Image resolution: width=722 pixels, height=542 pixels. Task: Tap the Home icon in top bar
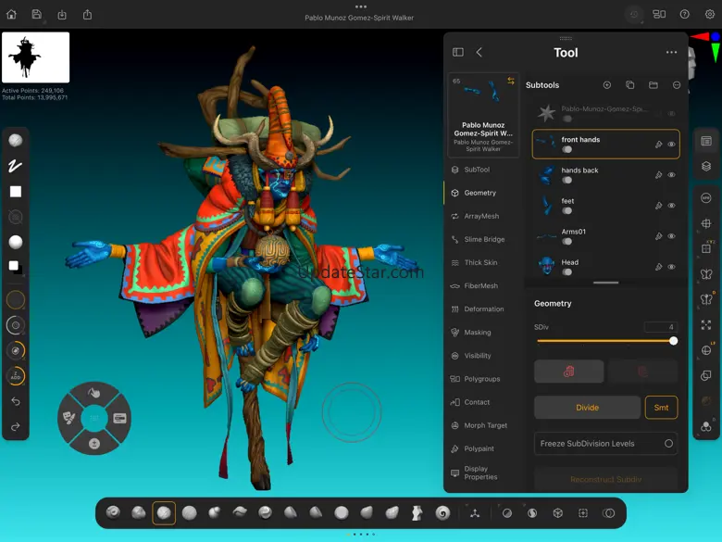tap(11, 14)
